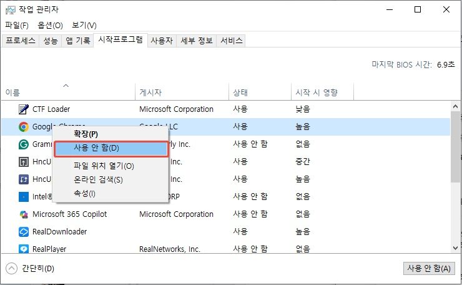
Task: Open the 파일(F) menu
Action: tap(17, 26)
